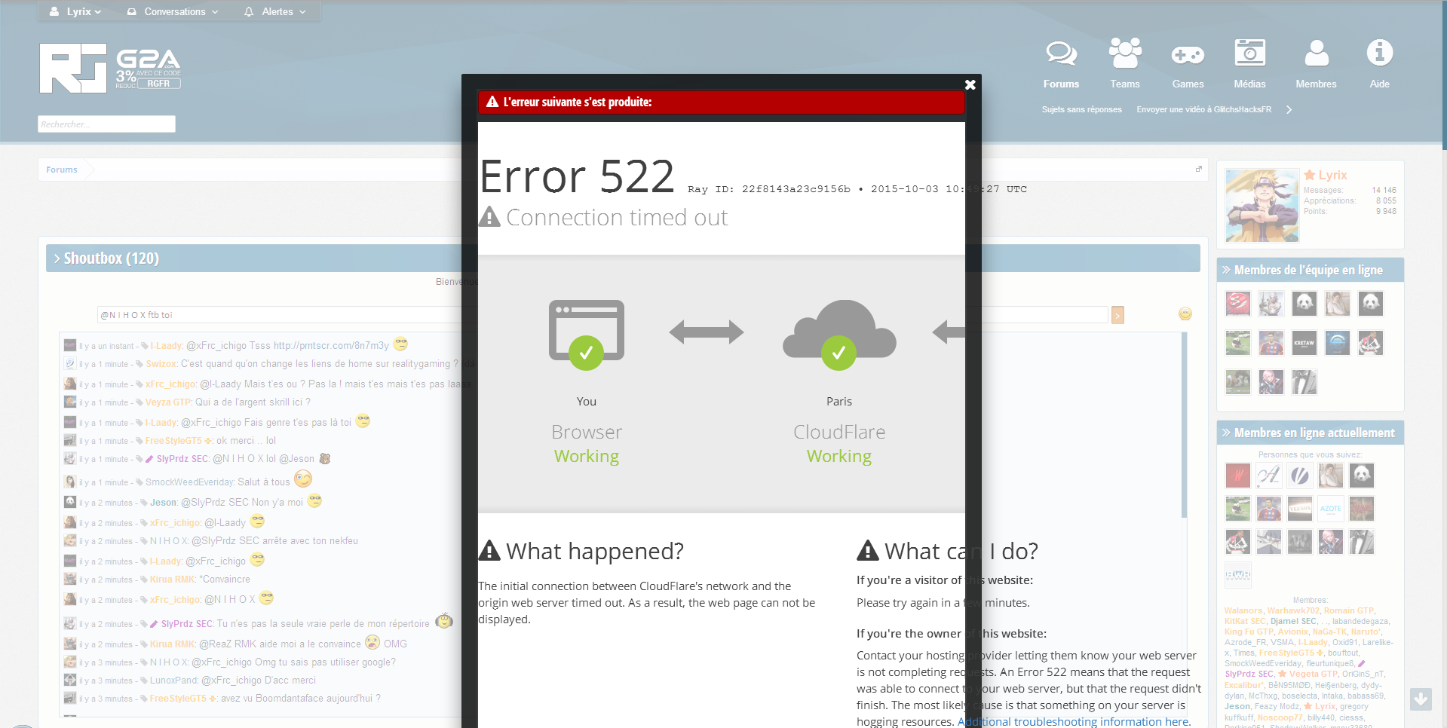Viewport: 1447px width, 728px height.
Task: Go to the Forums breadcrumb
Action: pyautogui.click(x=62, y=170)
